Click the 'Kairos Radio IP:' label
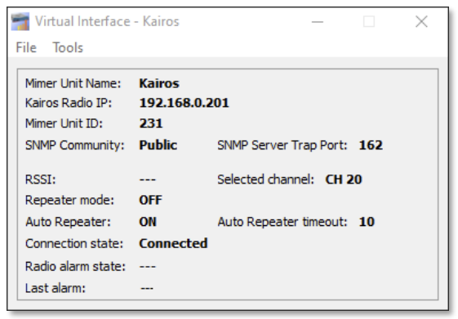This screenshot has height=319, width=458. point(69,103)
